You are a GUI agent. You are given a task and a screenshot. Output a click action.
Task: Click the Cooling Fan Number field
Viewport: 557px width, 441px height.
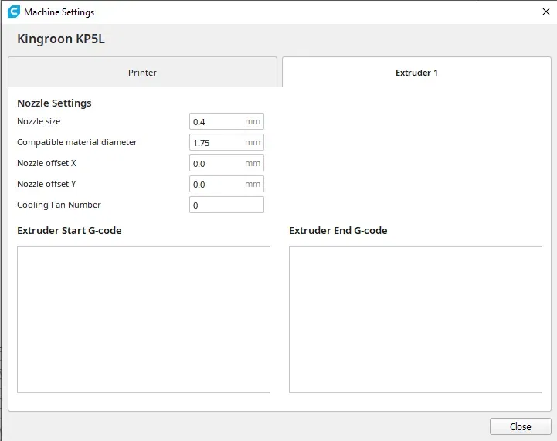(226, 205)
